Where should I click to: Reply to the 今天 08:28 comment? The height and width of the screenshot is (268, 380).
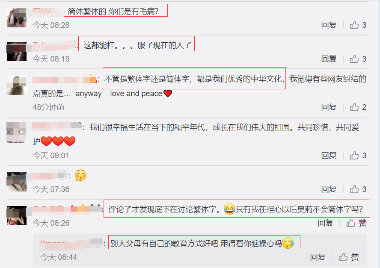(329, 25)
